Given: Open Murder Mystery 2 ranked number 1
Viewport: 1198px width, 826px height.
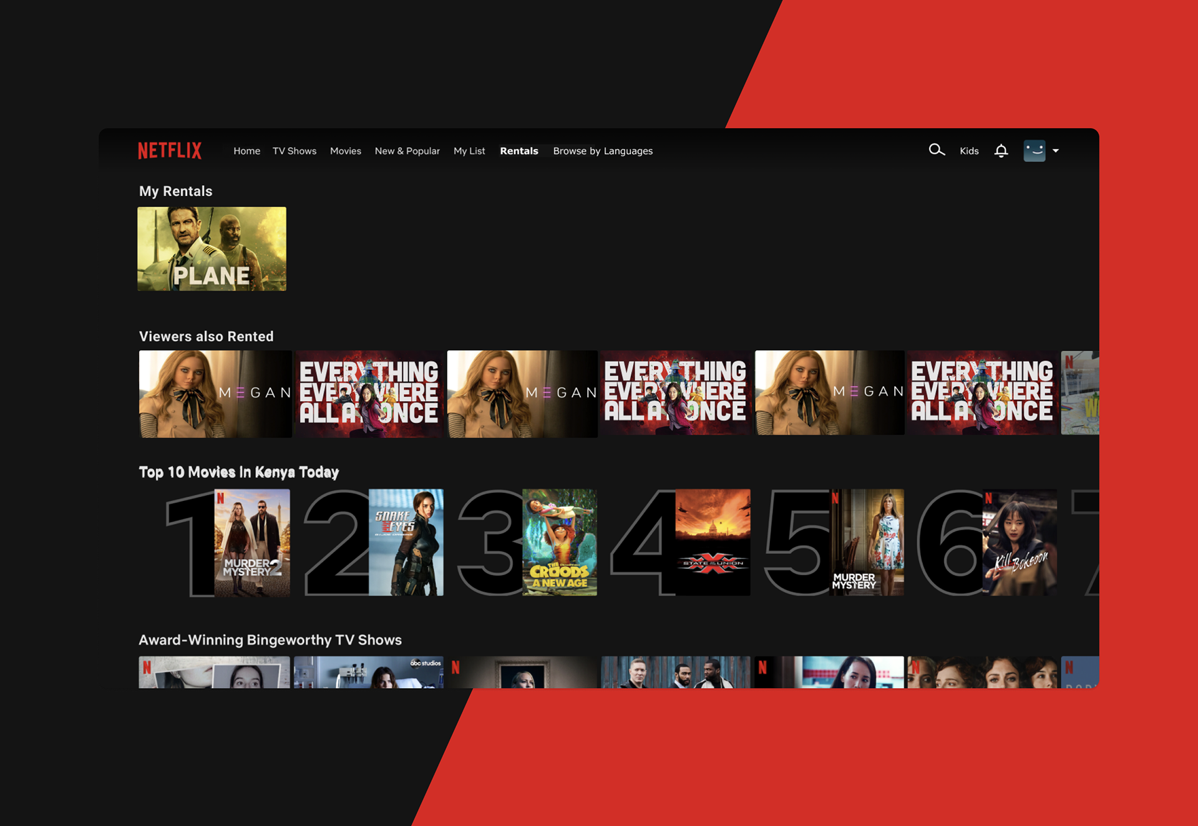Looking at the screenshot, I should (x=252, y=542).
